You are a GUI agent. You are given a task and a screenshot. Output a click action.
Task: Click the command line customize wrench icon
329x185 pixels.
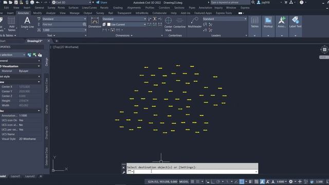click(123, 172)
